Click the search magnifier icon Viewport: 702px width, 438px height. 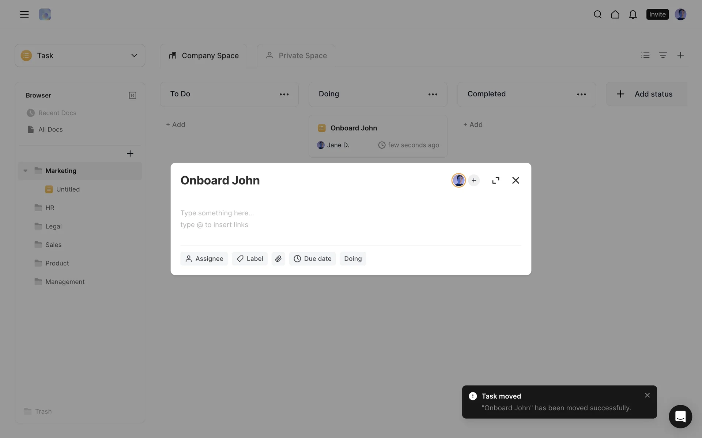(x=597, y=14)
